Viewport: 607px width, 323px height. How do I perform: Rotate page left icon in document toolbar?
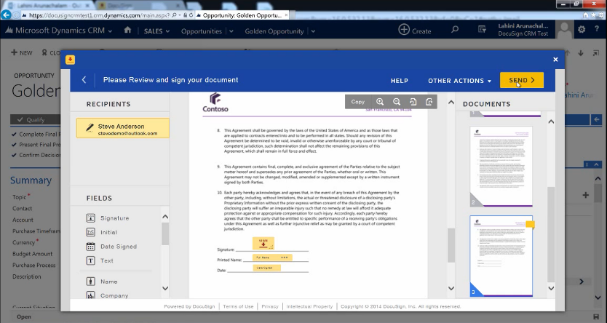pyautogui.click(x=413, y=102)
